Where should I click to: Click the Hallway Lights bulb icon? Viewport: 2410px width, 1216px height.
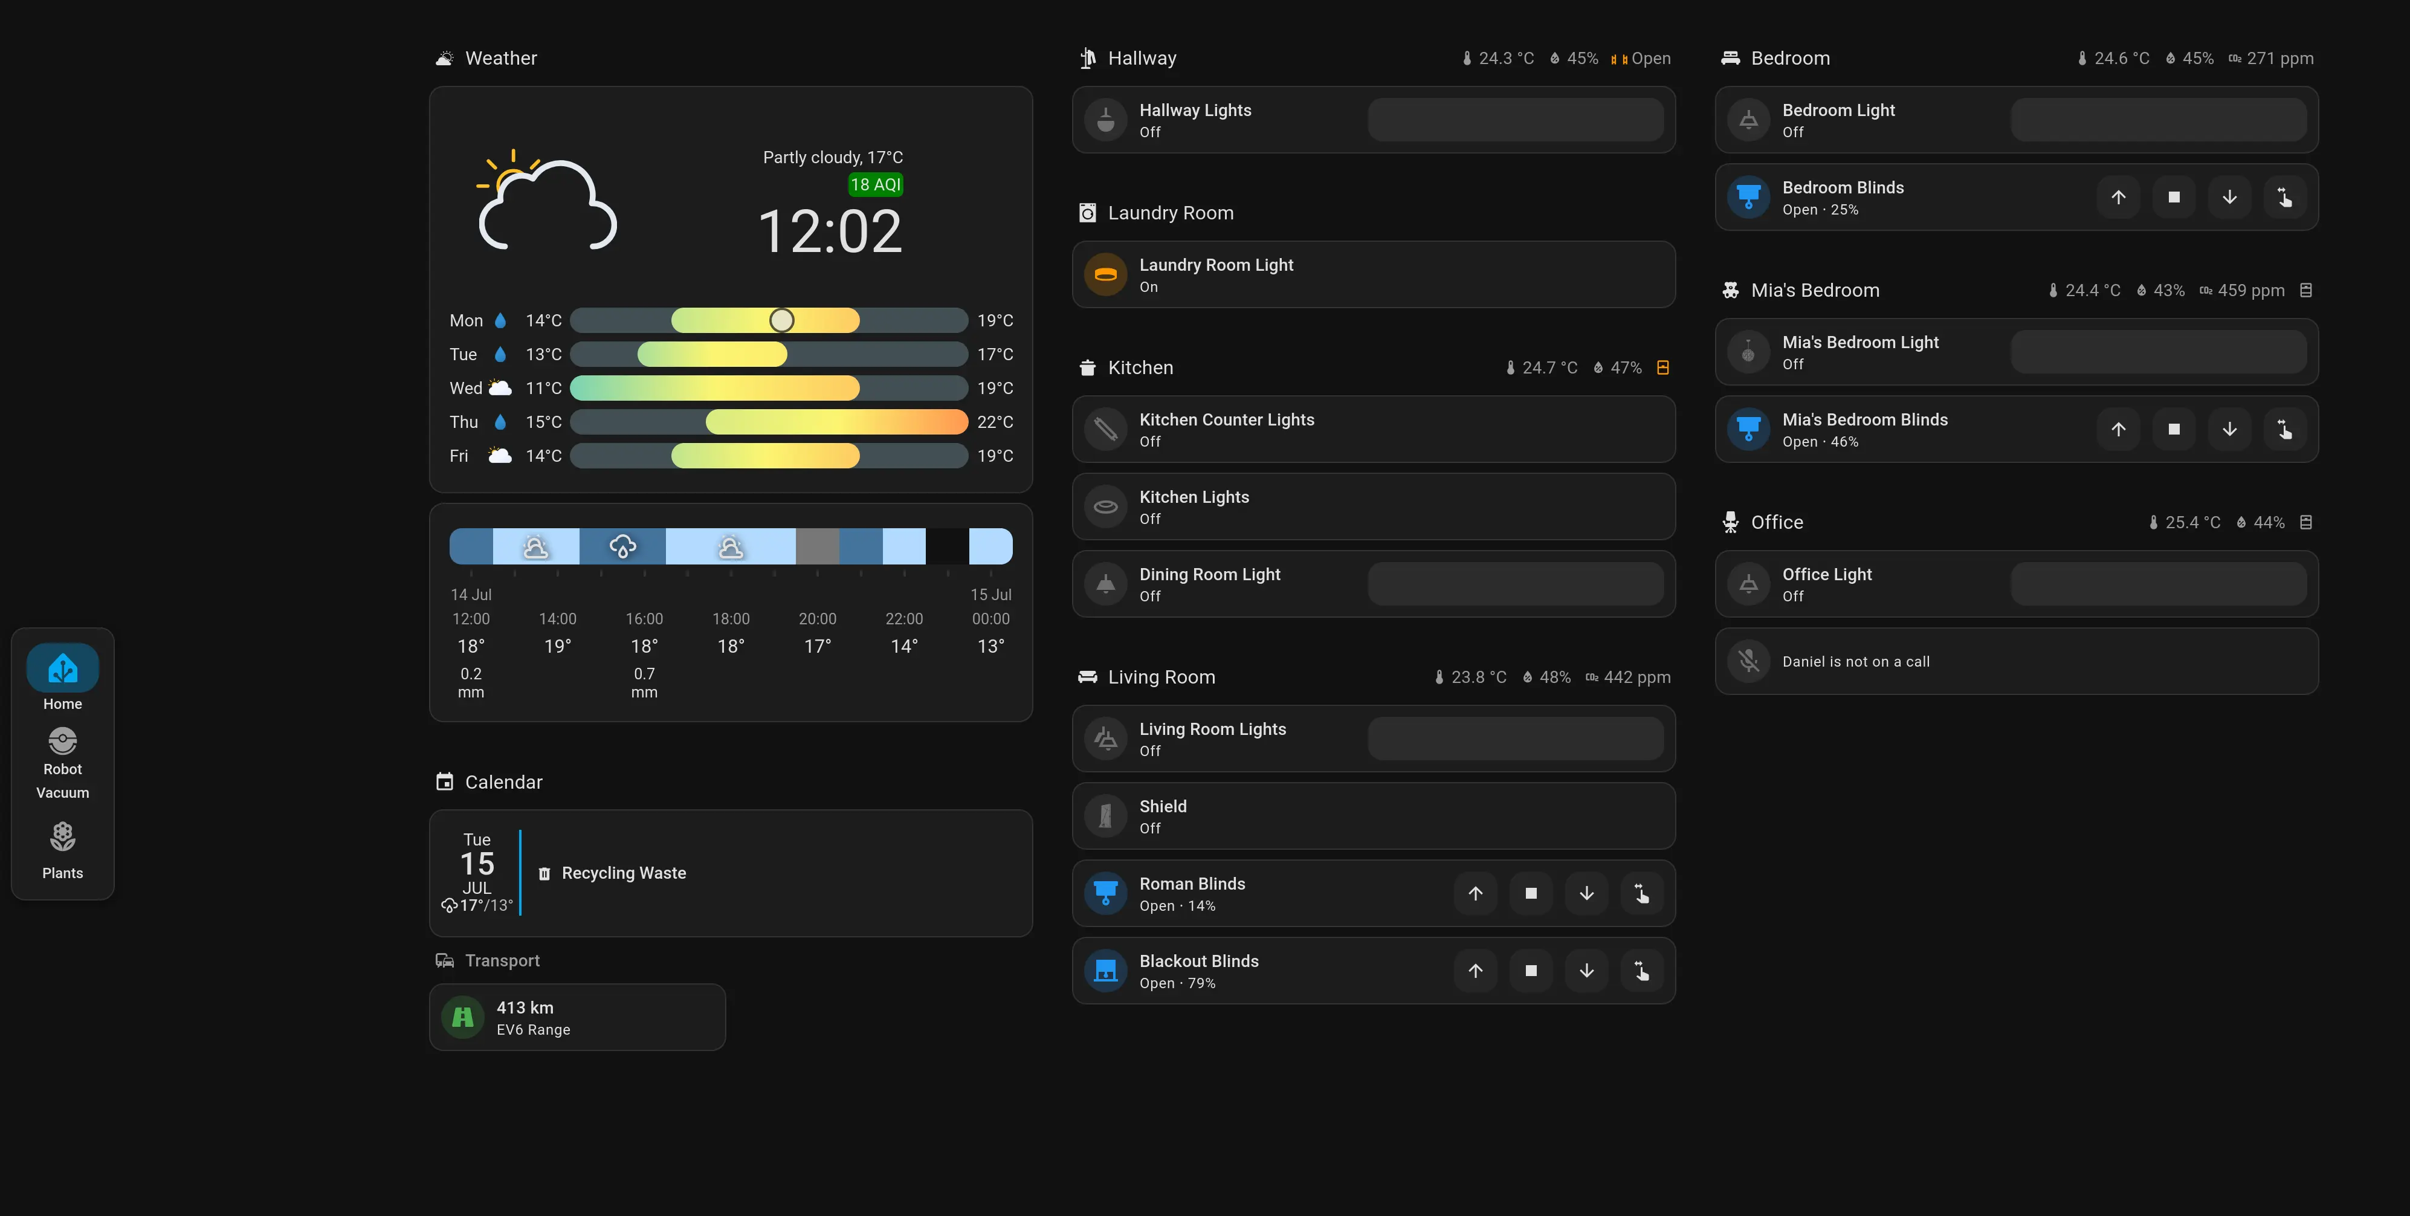click(x=1106, y=119)
